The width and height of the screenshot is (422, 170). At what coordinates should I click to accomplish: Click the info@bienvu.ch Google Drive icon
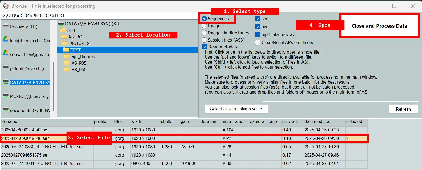tap(6, 39)
